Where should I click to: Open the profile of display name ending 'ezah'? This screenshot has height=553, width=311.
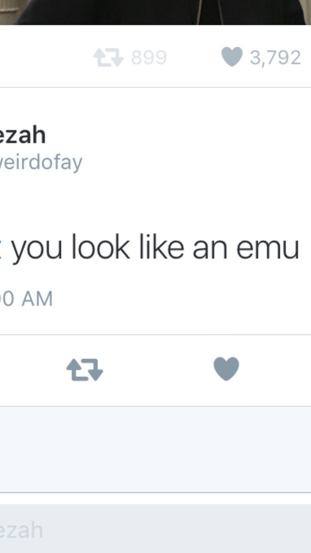pos(23,135)
